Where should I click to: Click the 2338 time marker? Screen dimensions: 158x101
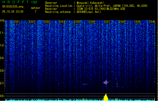122,21
